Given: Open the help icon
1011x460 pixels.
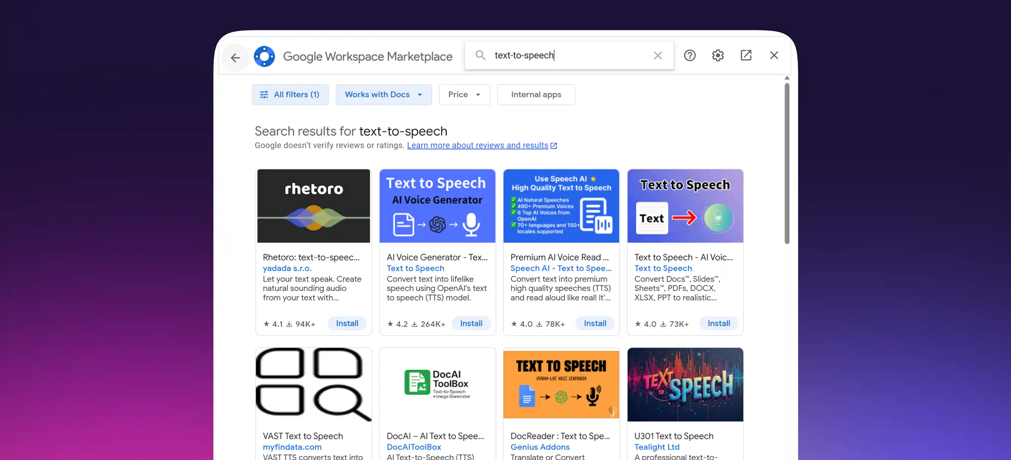Looking at the screenshot, I should (x=689, y=55).
